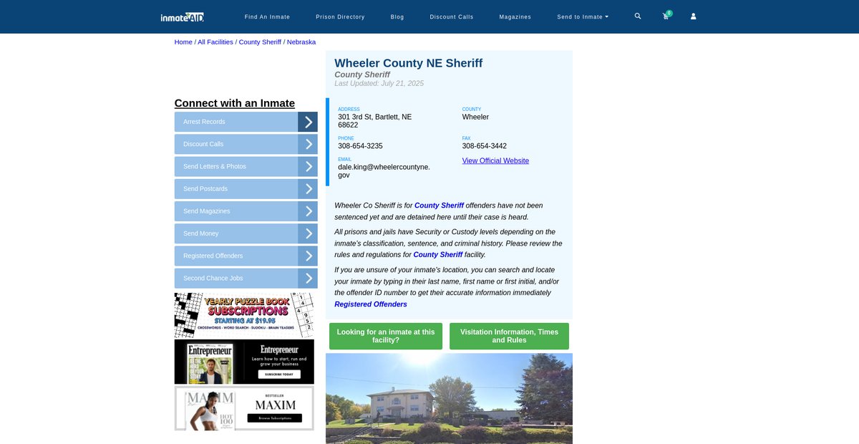
Task: Click Home breadcrumb link
Action: (183, 42)
